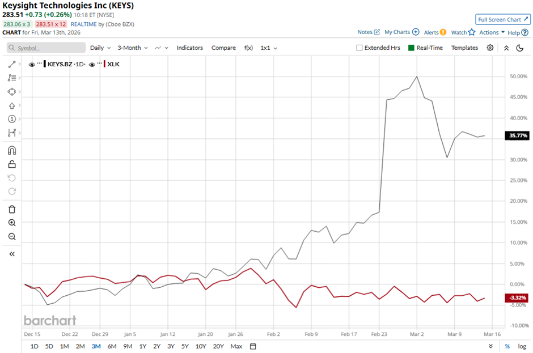Select the 20Y time range
Viewport: 533px width, 353px height.
pos(218,346)
